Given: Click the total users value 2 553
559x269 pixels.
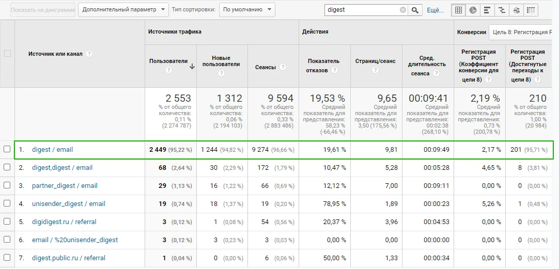Looking at the screenshot, I should [x=178, y=98].
